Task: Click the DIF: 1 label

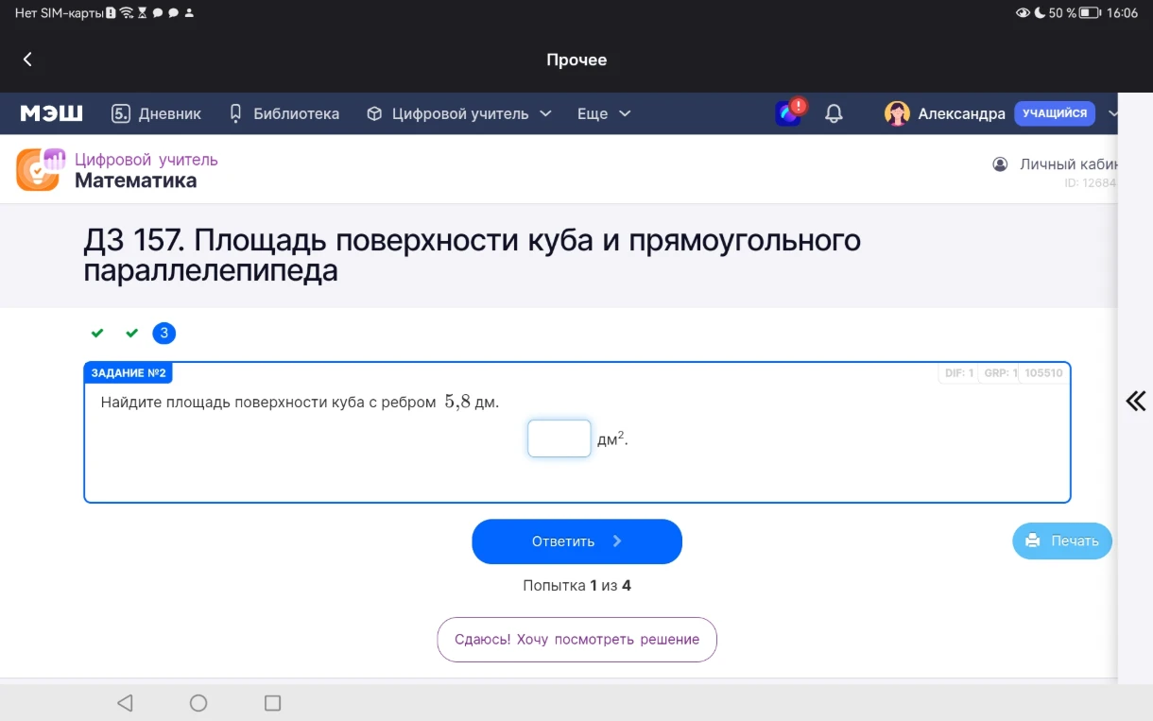Action: (x=959, y=373)
